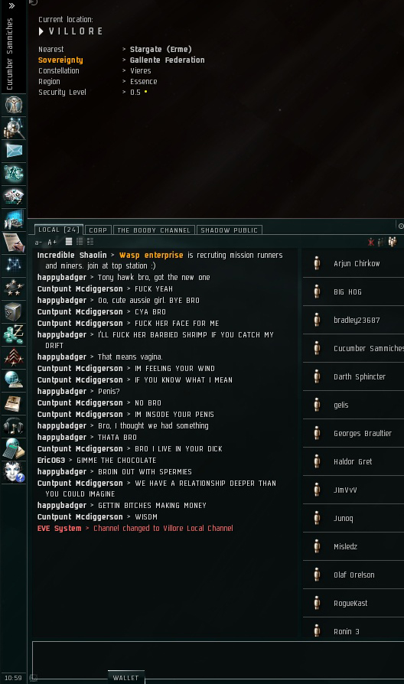Open the Calculator accessories icon
This screenshot has height=684, width=404.
pyautogui.click(x=14, y=448)
